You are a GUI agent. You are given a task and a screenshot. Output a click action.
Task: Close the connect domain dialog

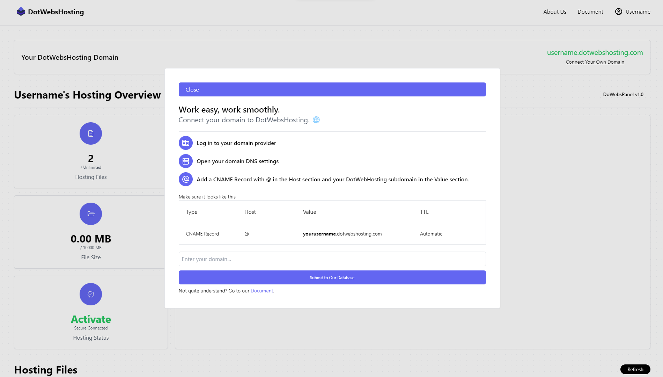click(332, 89)
